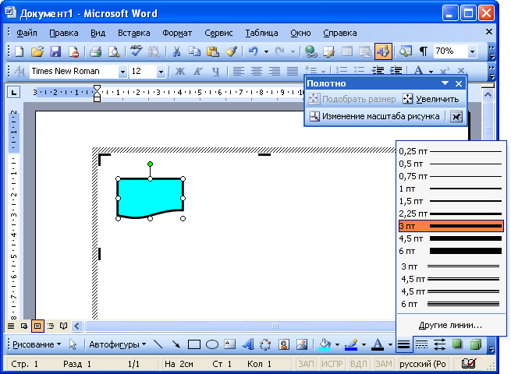511x374 pixels.
Task: Select the single-line 6 пт thickness
Action: pos(451,251)
